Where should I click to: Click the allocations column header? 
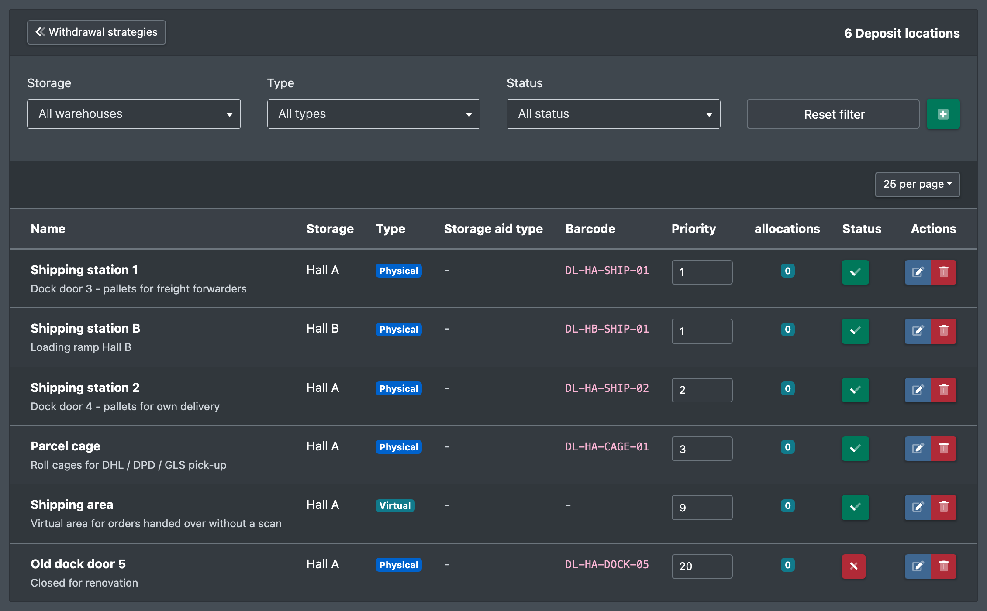click(x=787, y=229)
